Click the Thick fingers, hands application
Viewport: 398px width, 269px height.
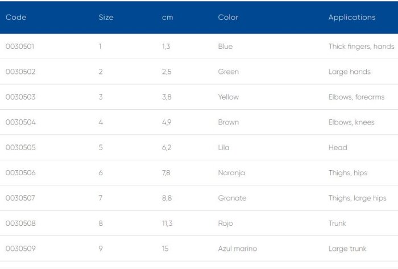(361, 47)
